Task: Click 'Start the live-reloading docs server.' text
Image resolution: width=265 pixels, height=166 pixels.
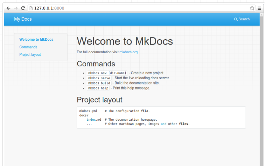Action: pos(142,78)
